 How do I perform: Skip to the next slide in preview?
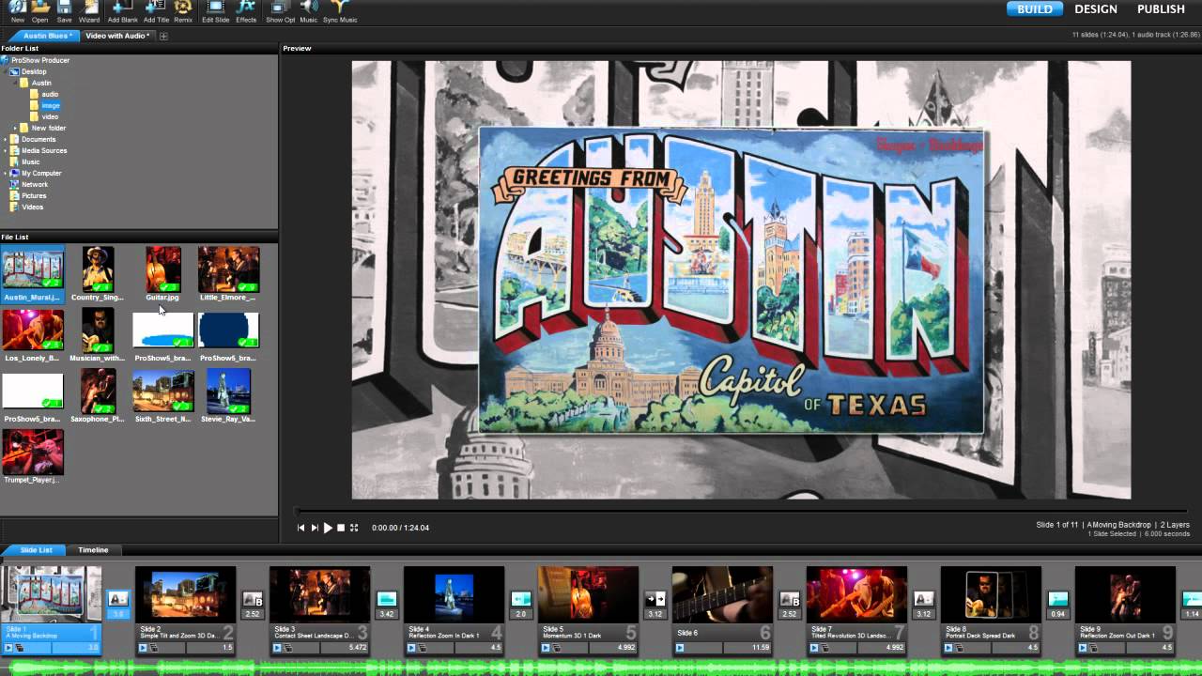click(315, 528)
